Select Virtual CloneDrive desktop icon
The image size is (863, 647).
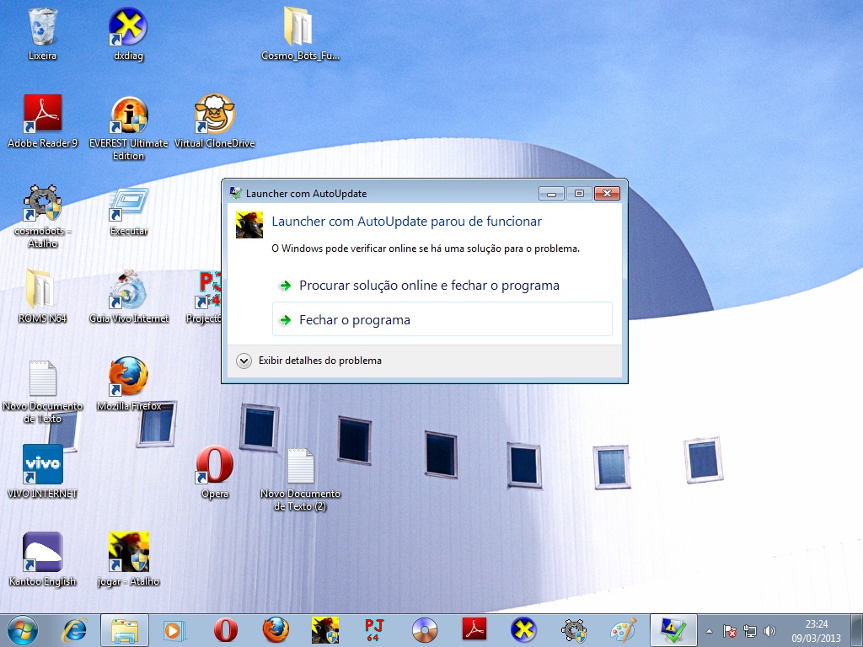coord(214,116)
